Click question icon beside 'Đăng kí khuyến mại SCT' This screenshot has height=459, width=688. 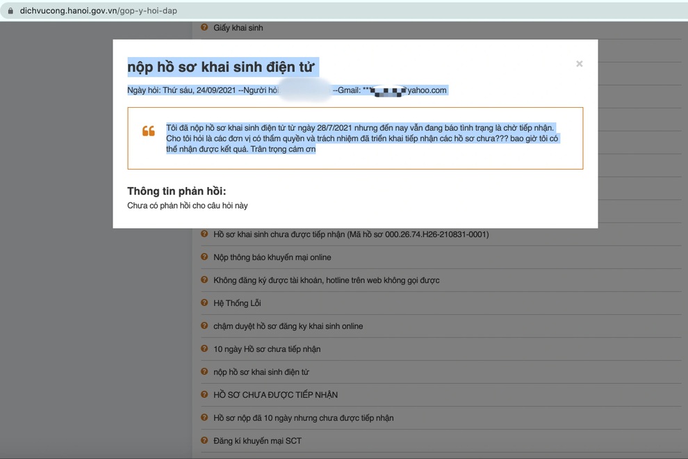(204, 440)
